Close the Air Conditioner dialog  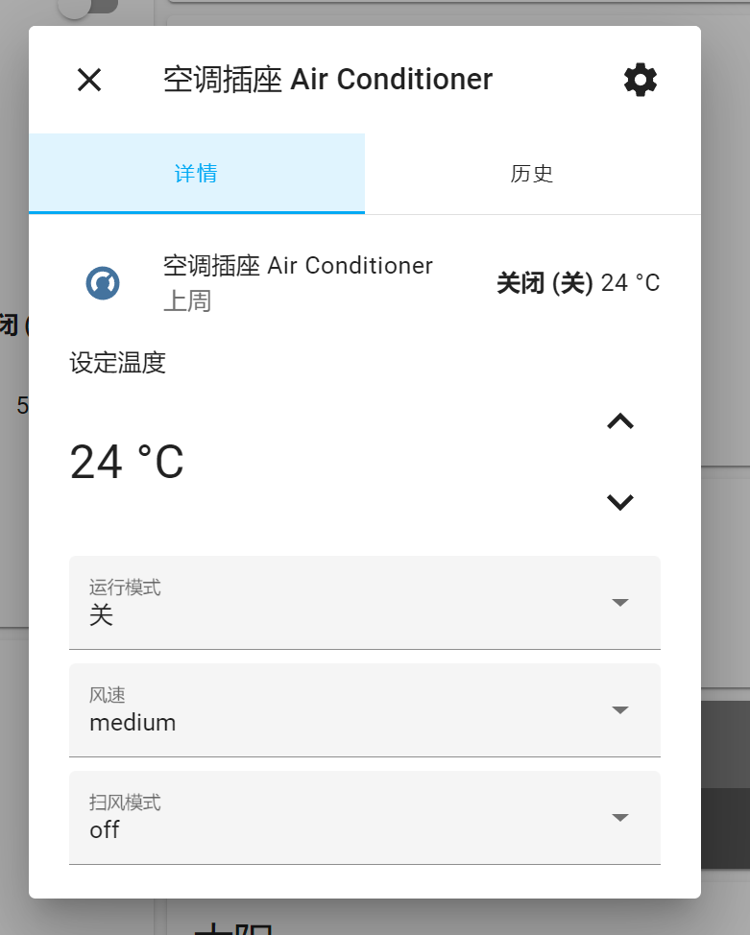89,80
